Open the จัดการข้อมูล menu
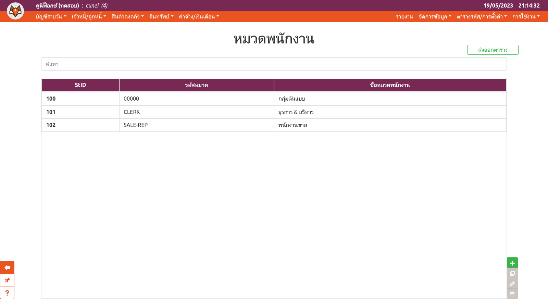 tap(435, 16)
